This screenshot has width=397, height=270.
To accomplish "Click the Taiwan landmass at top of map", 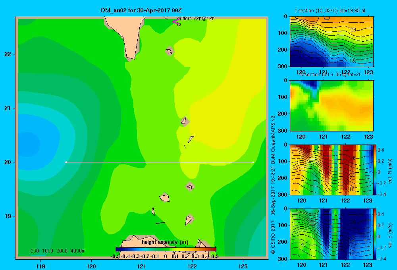I will 127,33.
